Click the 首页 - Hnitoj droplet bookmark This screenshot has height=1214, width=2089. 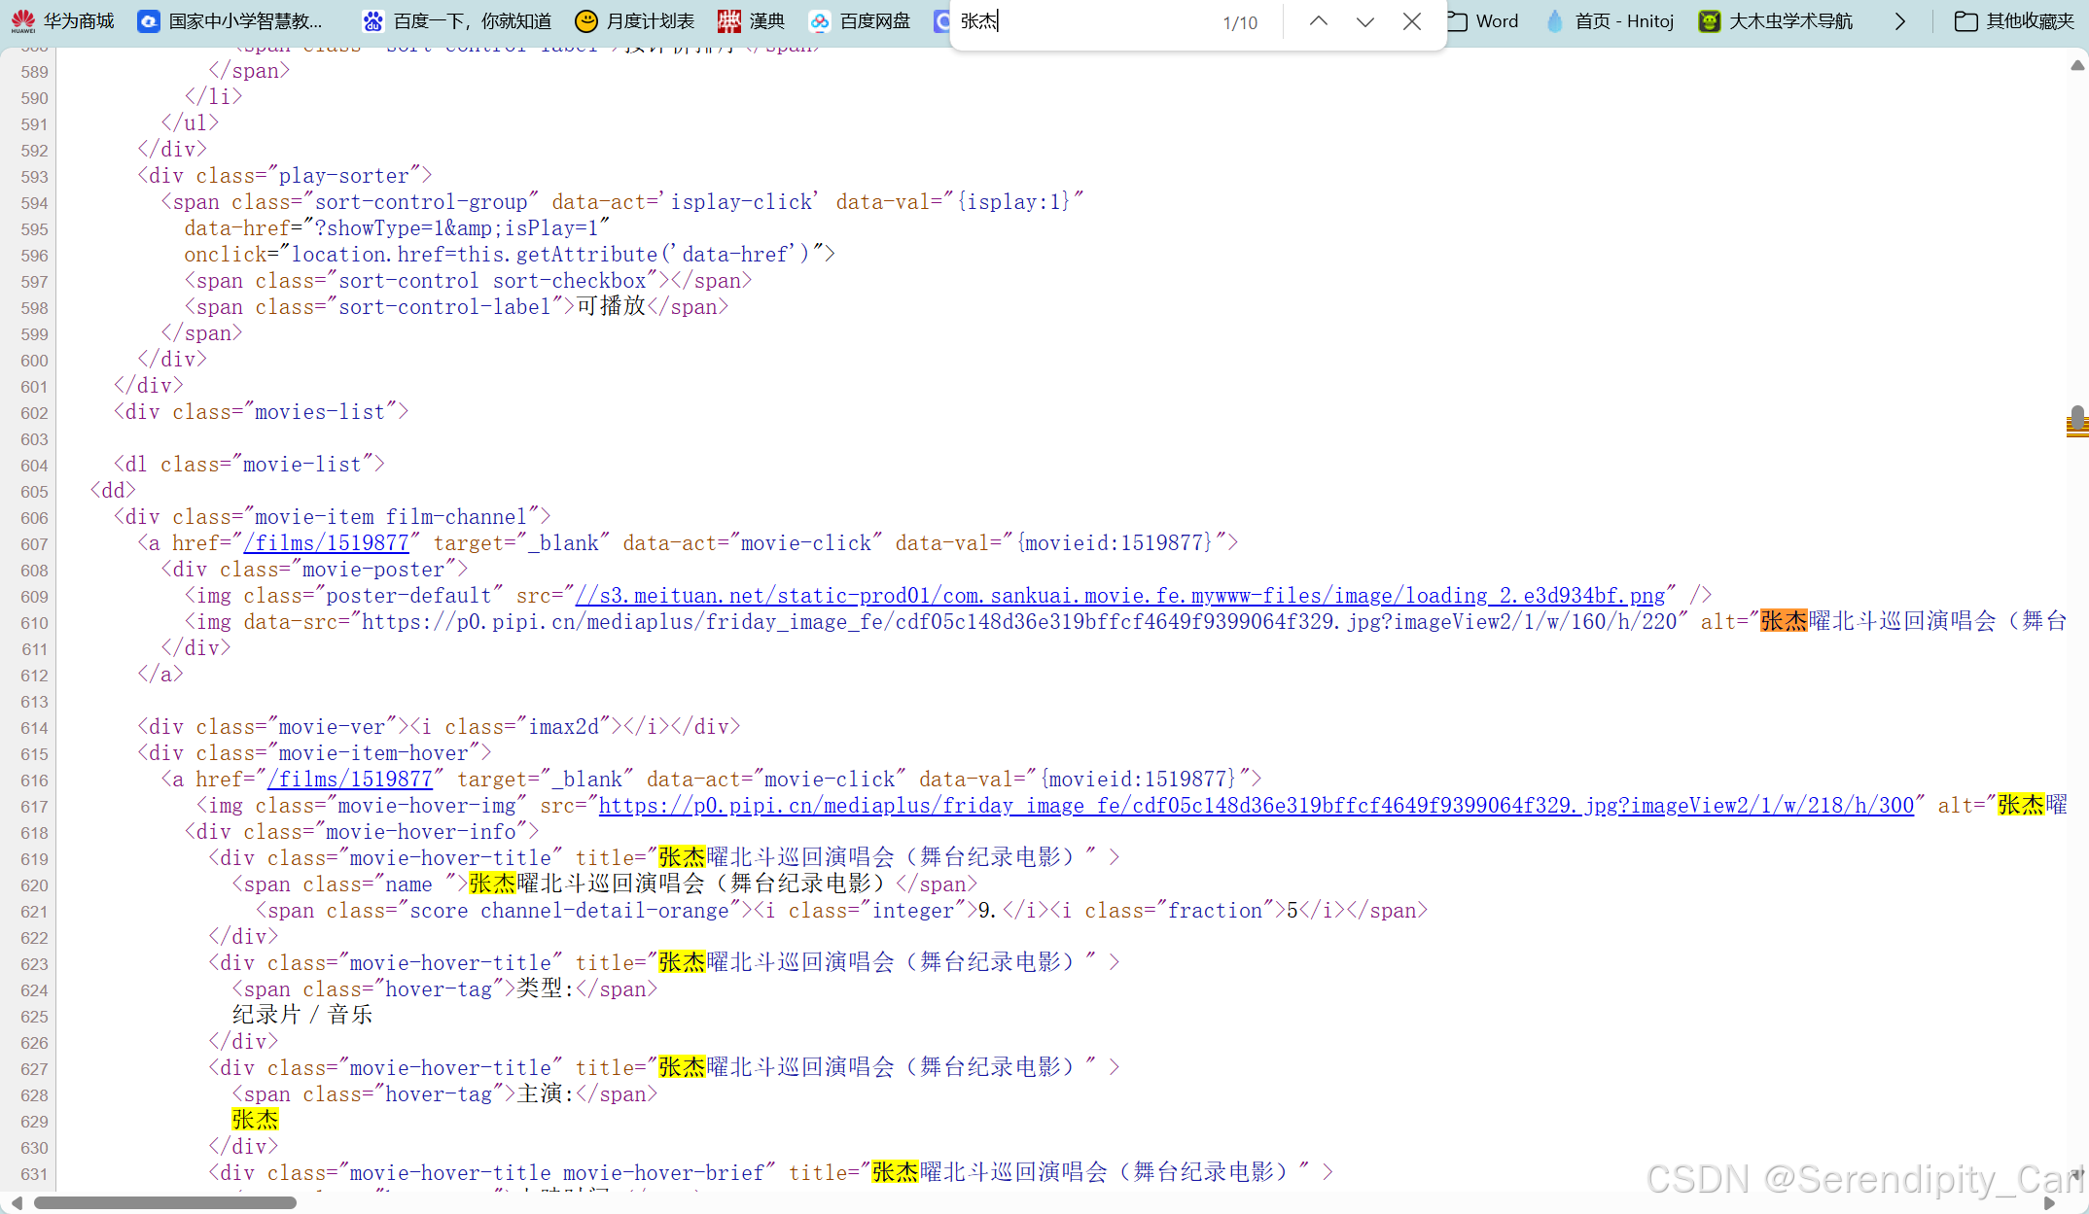click(1555, 20)
